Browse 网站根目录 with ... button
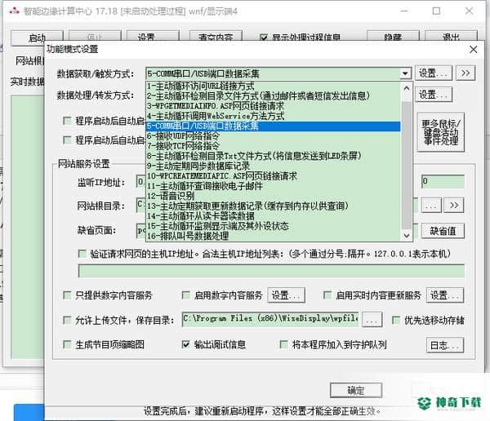 pyautogui.click(x=431, y=206)
